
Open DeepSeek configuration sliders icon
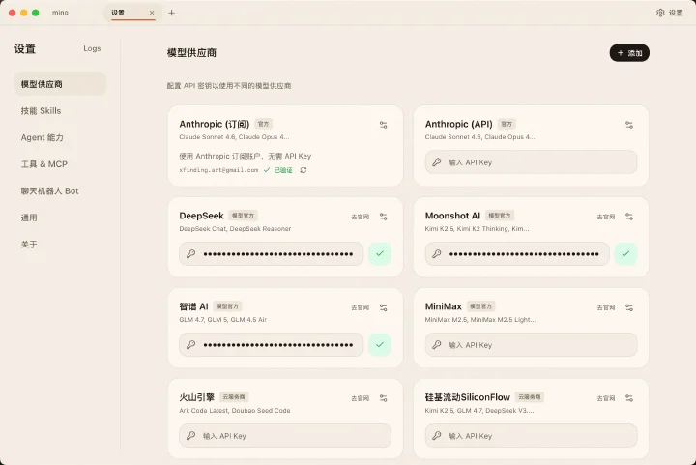[384, 217]
